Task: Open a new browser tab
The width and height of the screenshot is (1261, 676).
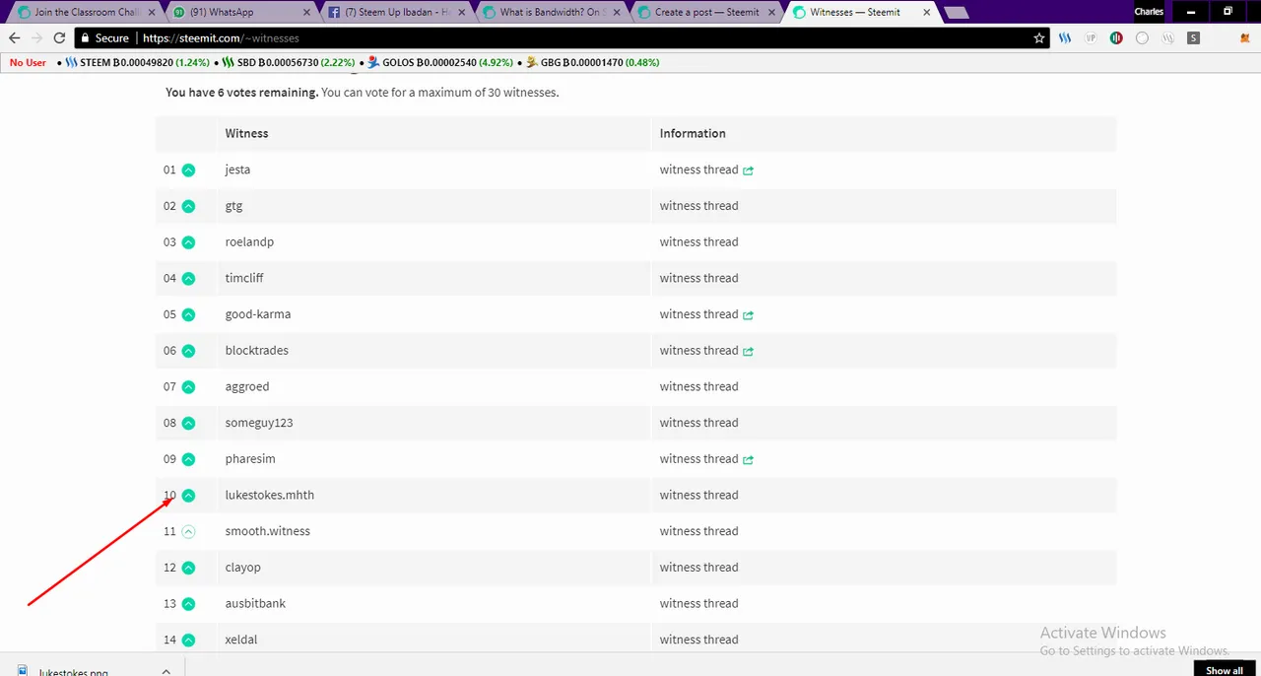Action: [956, 12]
